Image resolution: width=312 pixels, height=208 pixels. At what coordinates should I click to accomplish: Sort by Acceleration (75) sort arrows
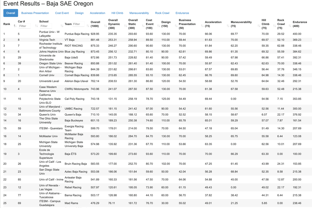(x=228, y=26)
